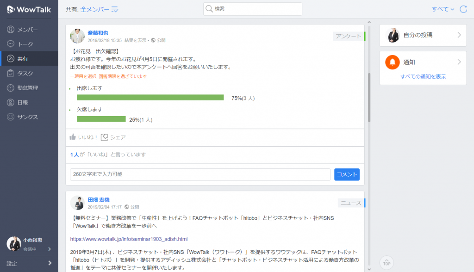Image resolution: width=474 pixels, height=272 pixels.
Task: Click 自分の投稿 avatar thumbnail
Action: (393, 35)
